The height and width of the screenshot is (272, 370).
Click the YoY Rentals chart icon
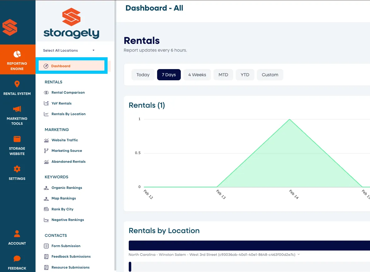click(x=46, y=103)
